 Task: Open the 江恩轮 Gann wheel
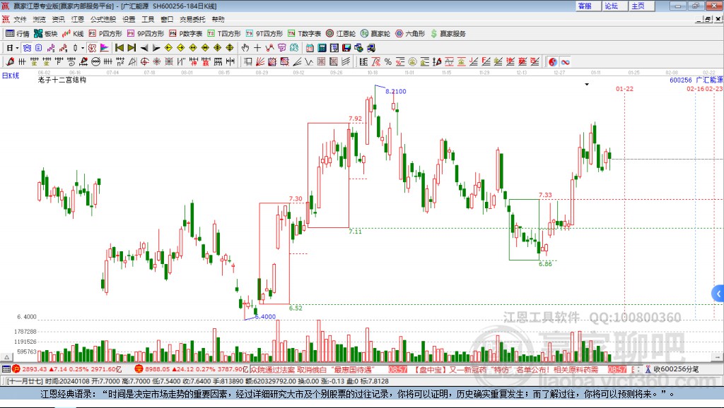click(341, 34)
